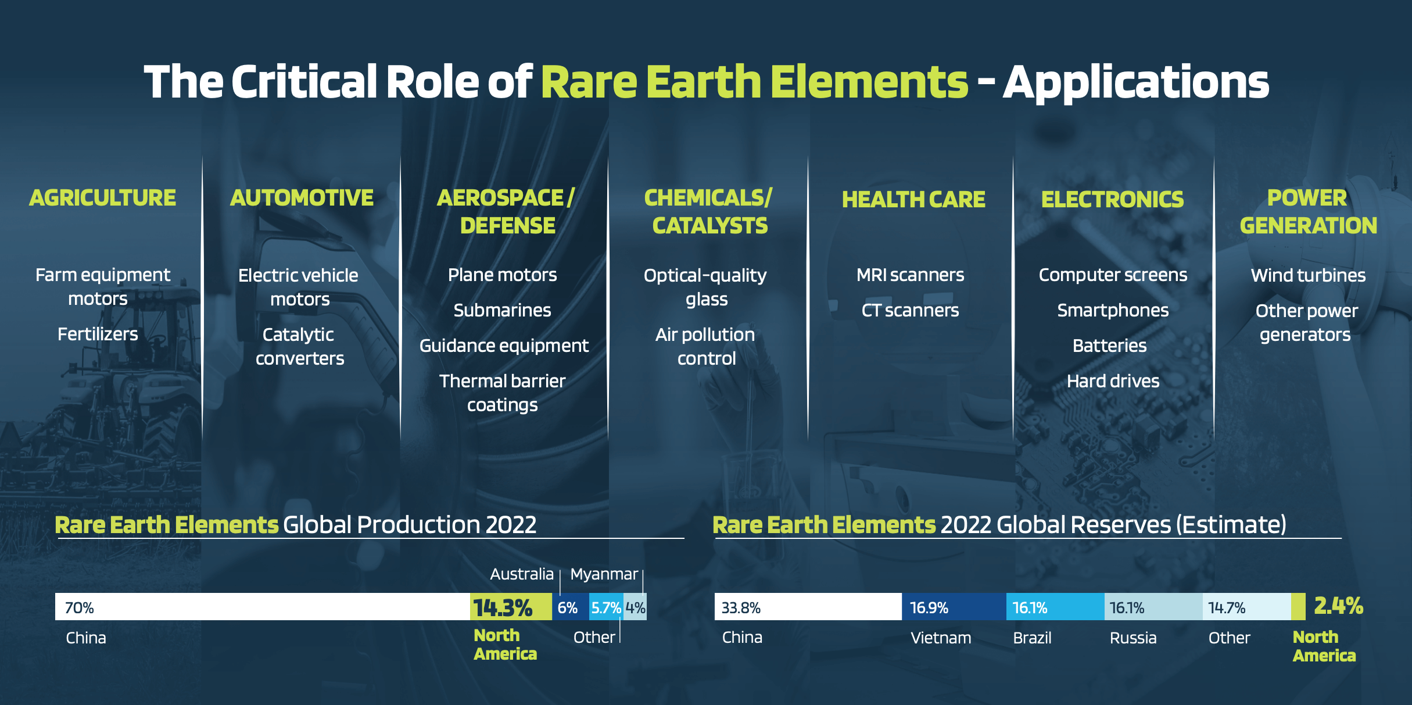Click the green 2.4% reserves label
1412x705 pixels.
point(1338,606)
